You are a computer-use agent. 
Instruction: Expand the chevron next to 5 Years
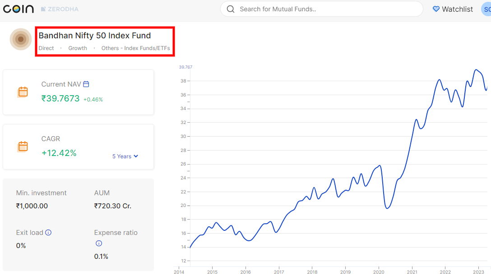point(136,156)
